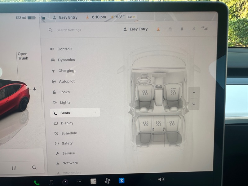
Task: Go to Display settings
Action: [x=67, y=123]
